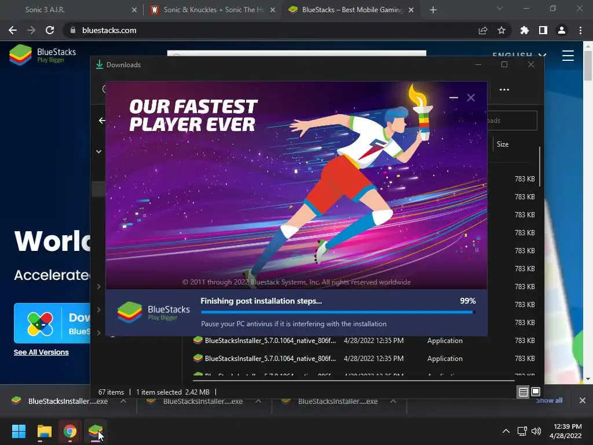Open the See more ellipsis in Downloads window
593x445 pixels.
coord(504,90)
